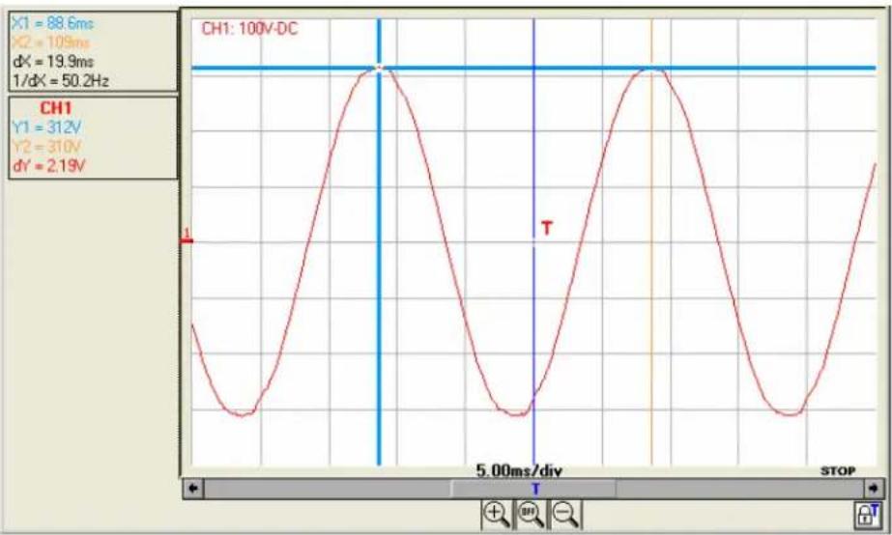Click the dY = 2.19V readout
This screenshot has width=892, height=535.
pos(48,166)
